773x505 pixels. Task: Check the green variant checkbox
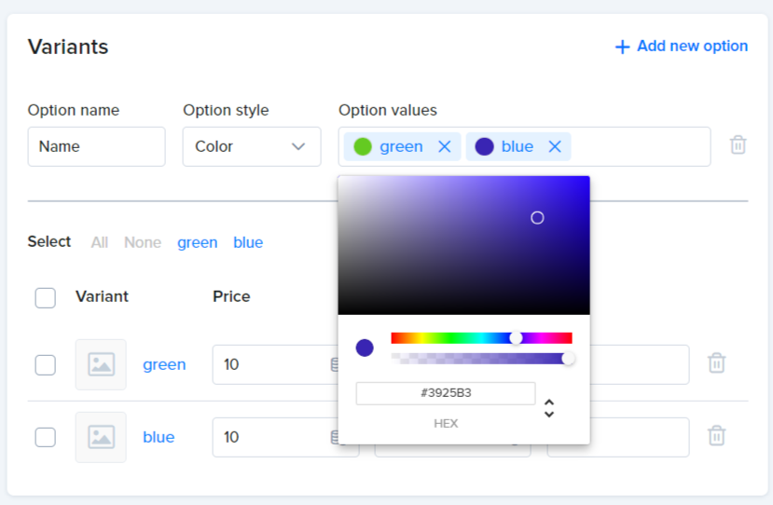pos(46,365)
